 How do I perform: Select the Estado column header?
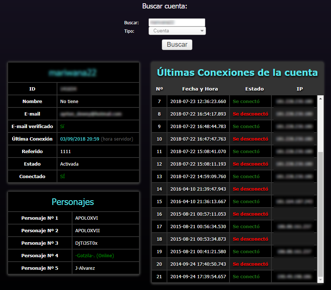254,89
